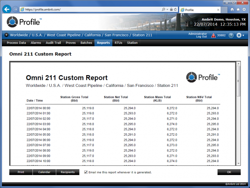
Task: Select the Profile browser tab
Action: (200, 10)
